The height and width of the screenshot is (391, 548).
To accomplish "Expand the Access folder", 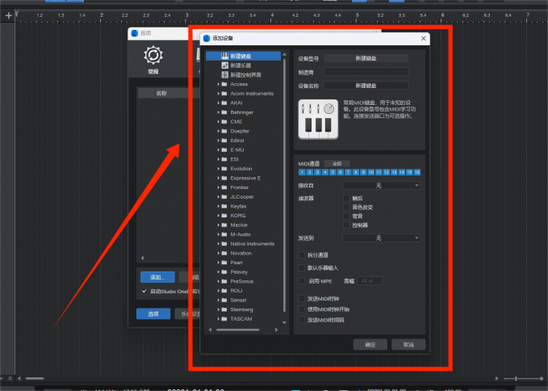I will tap(219, 84).
